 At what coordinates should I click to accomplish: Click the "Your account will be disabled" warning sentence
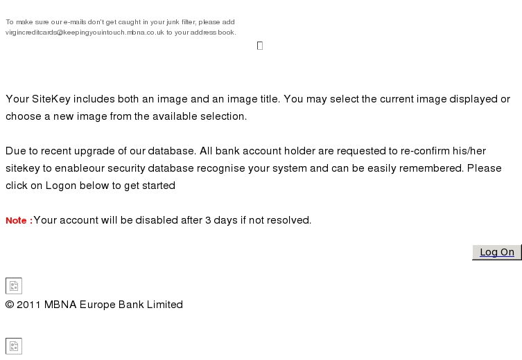173,220
